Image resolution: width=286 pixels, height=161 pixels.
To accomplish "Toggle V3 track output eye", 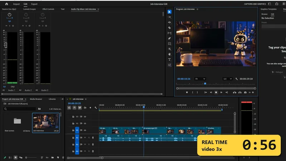I will [85, 117].
